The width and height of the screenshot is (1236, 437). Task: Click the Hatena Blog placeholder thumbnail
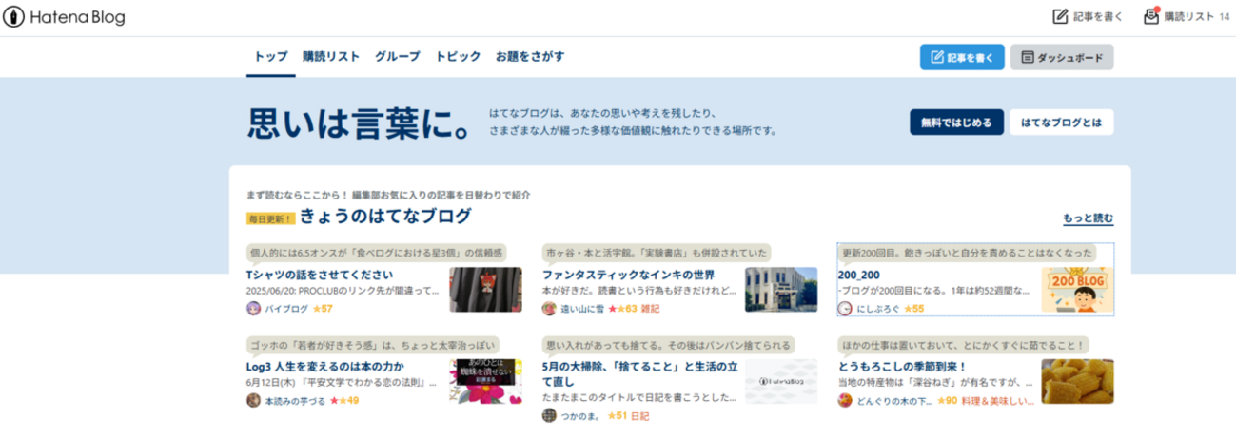[x=780, y=381]
